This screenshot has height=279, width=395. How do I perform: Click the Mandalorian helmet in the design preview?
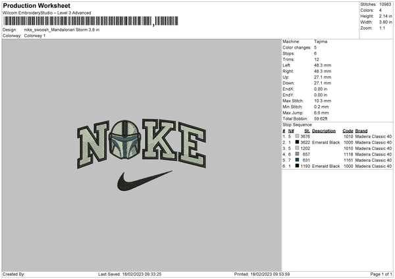124,139
